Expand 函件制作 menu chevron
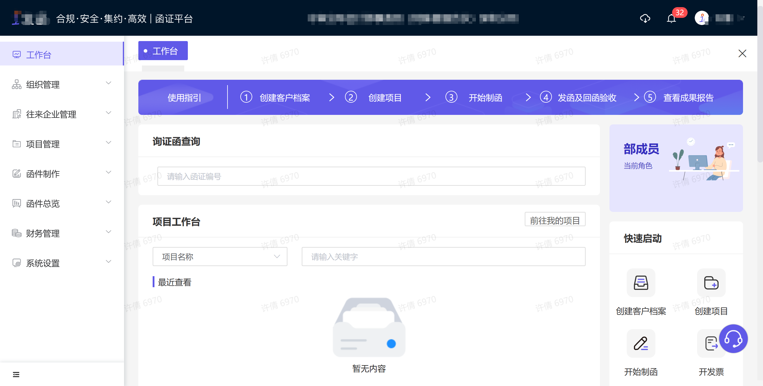Screen dimensions: 763x386 (109, 172)
